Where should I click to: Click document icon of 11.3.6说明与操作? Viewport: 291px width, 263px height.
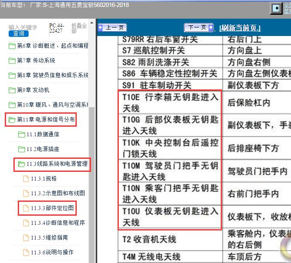[26, 253]
